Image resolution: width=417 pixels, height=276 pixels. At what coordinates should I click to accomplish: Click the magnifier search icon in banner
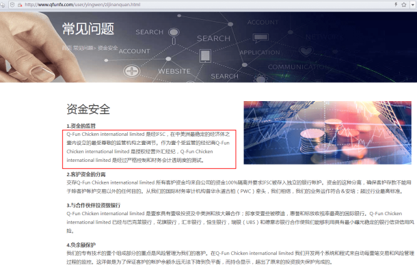click(174, 36)
